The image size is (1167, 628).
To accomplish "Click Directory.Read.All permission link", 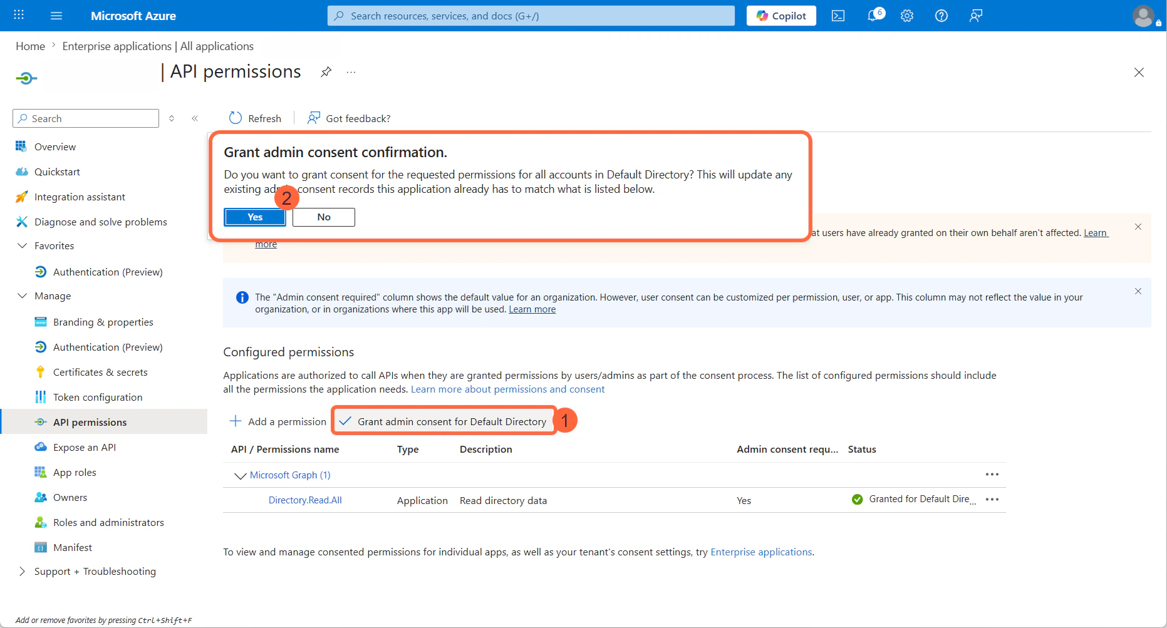I will point(305,500).
